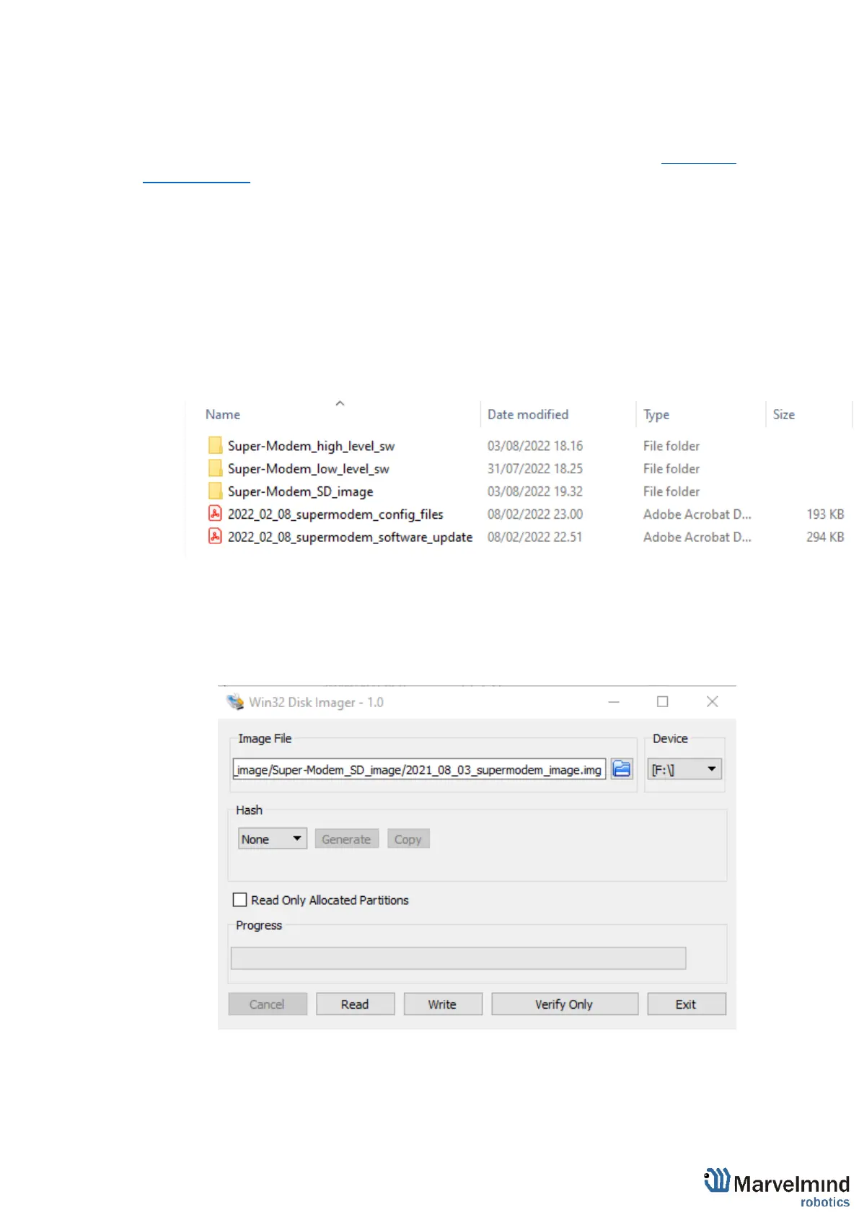Sort by the Name column header

pos(223,414)
